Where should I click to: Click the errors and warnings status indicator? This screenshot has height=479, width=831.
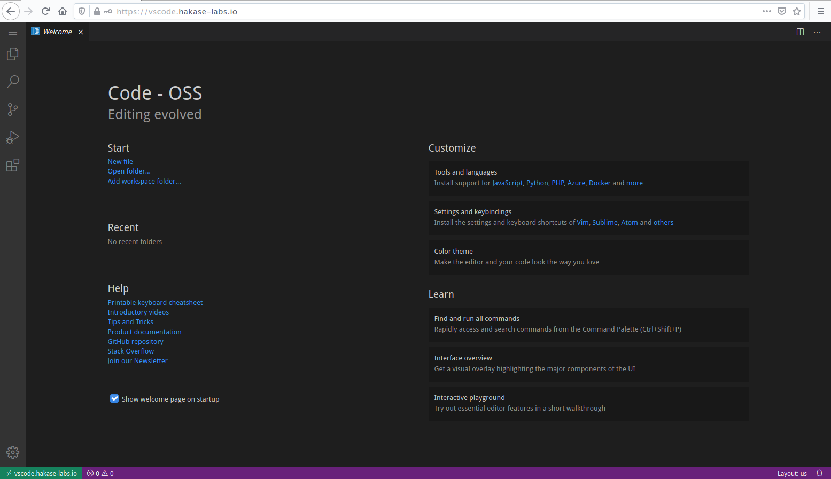[100, 473]
